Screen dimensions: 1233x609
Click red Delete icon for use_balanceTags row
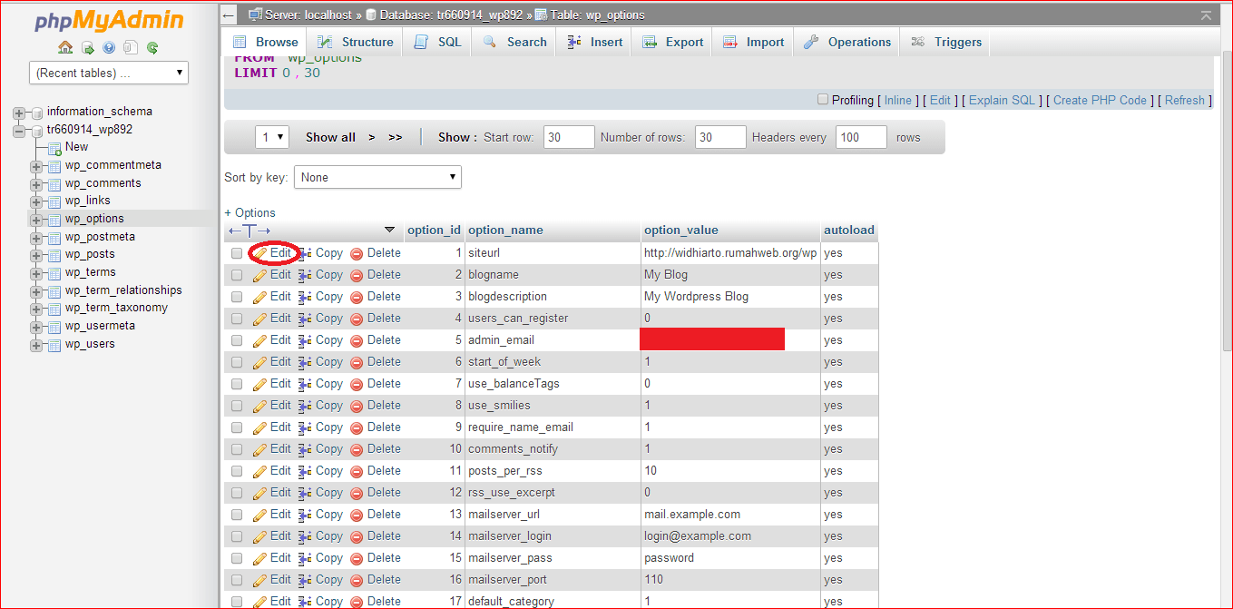(357, 384)
